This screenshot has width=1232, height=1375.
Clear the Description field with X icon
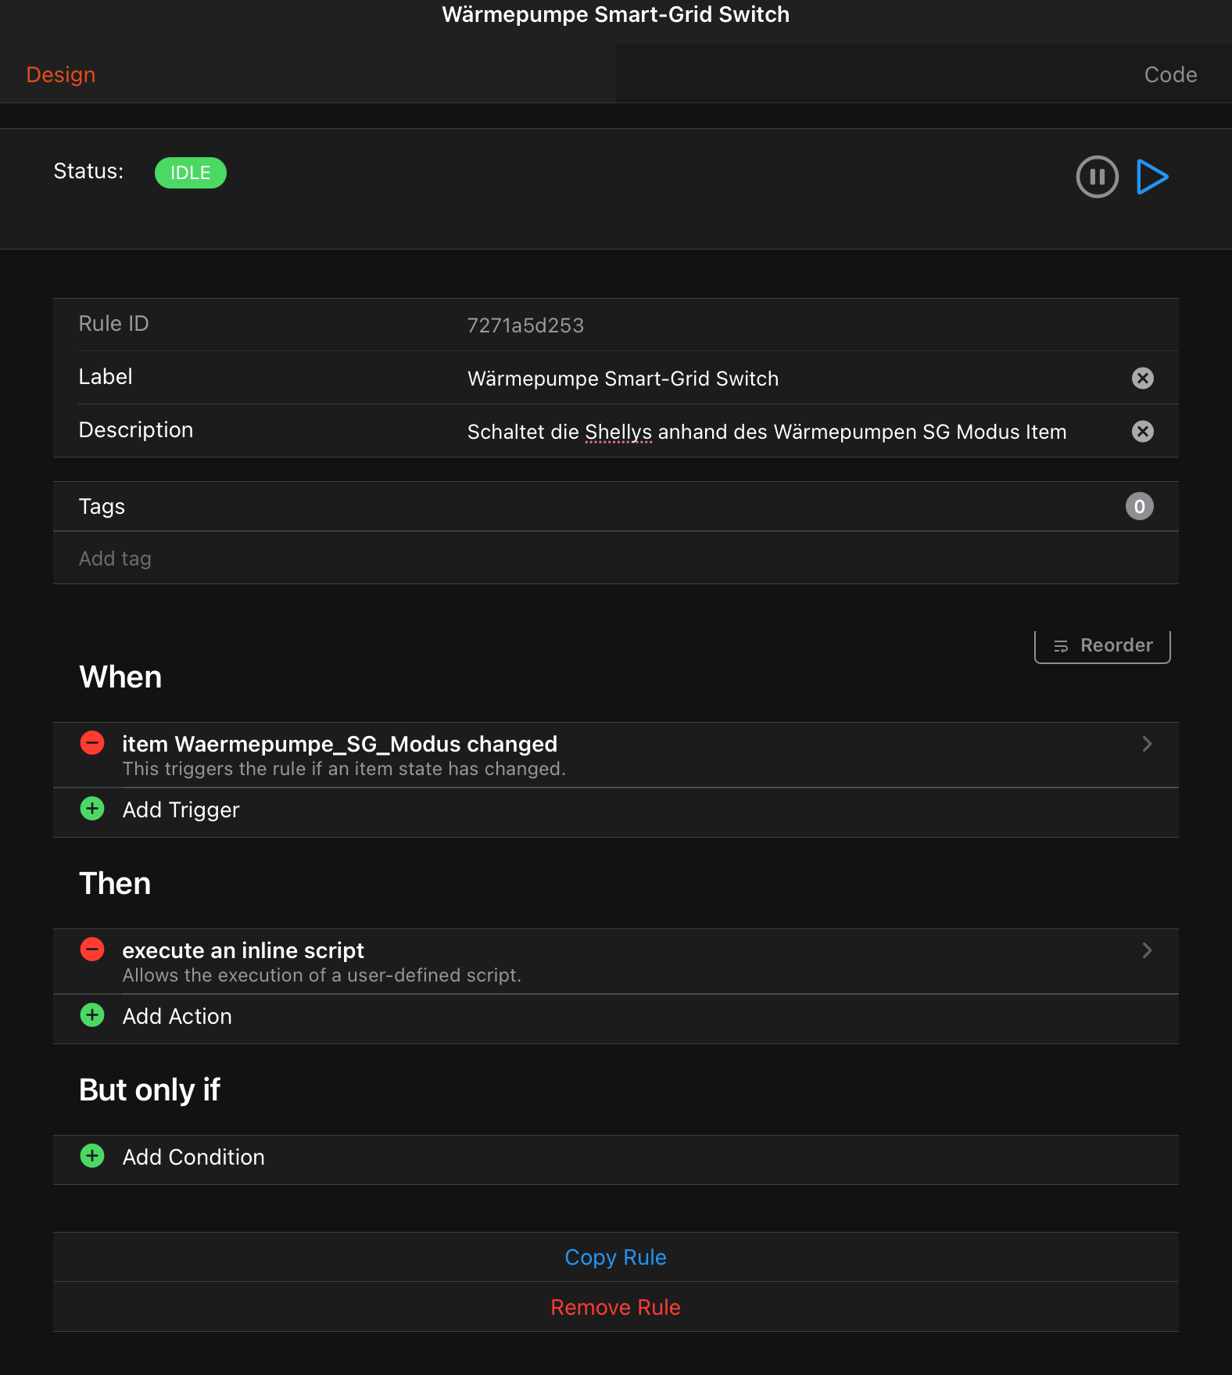point(1142,432)
